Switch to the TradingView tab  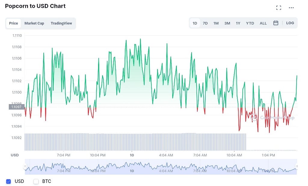61,23
